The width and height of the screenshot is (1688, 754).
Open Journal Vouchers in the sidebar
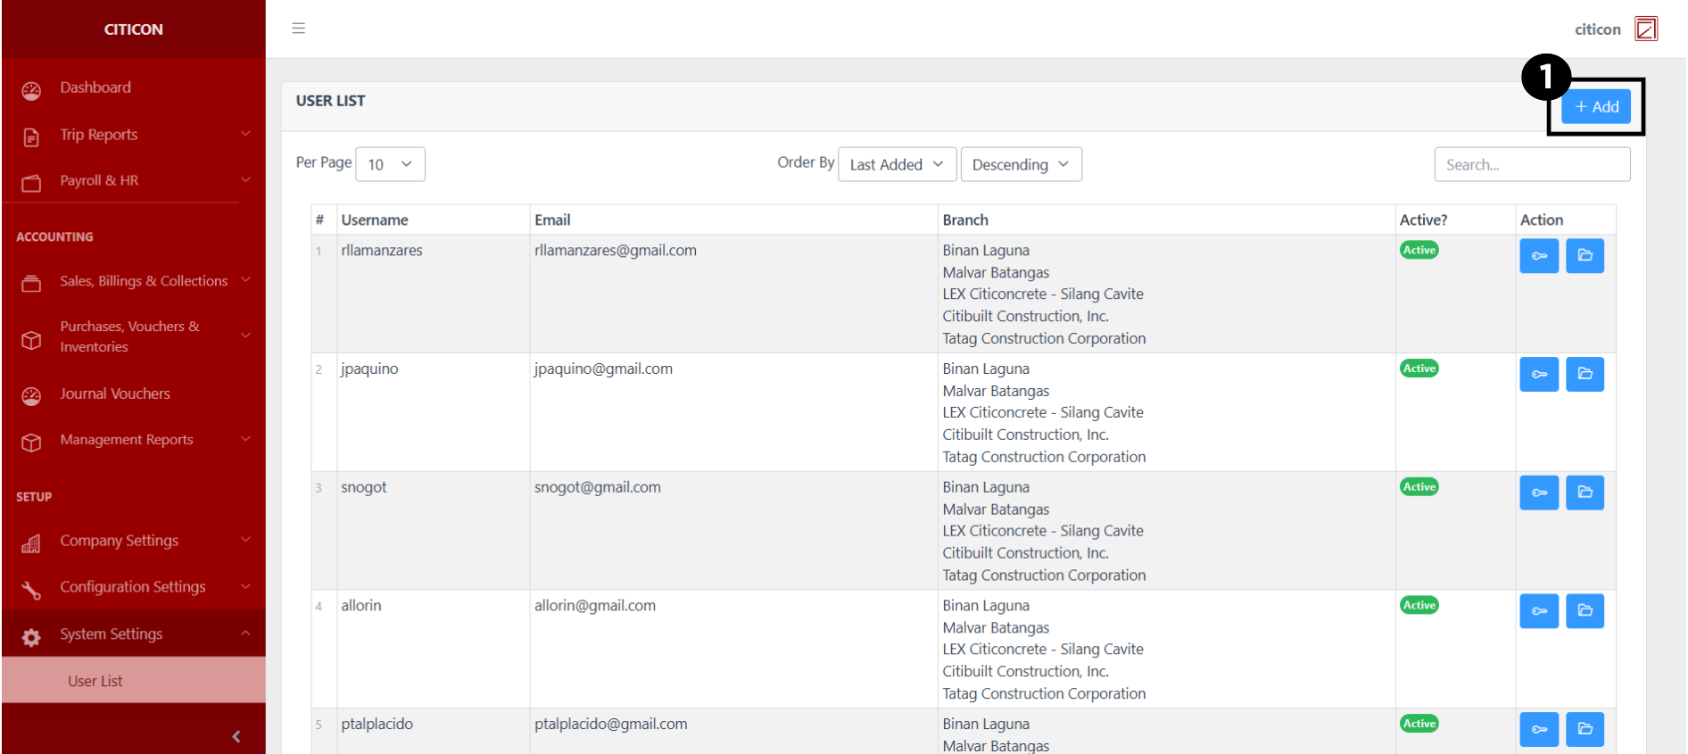click(115, 394)
